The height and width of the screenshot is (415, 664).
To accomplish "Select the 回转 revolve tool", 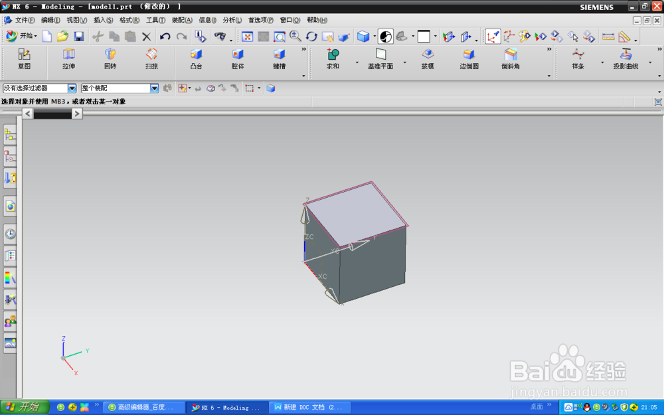I will tap(110, 59).
